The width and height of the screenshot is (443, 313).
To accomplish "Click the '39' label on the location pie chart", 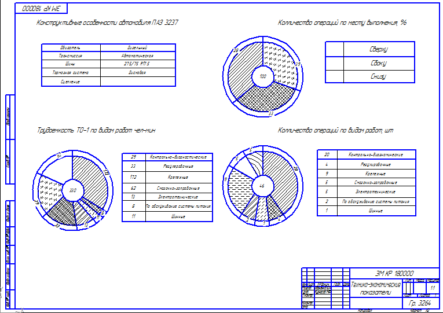I will coord(298,64).
